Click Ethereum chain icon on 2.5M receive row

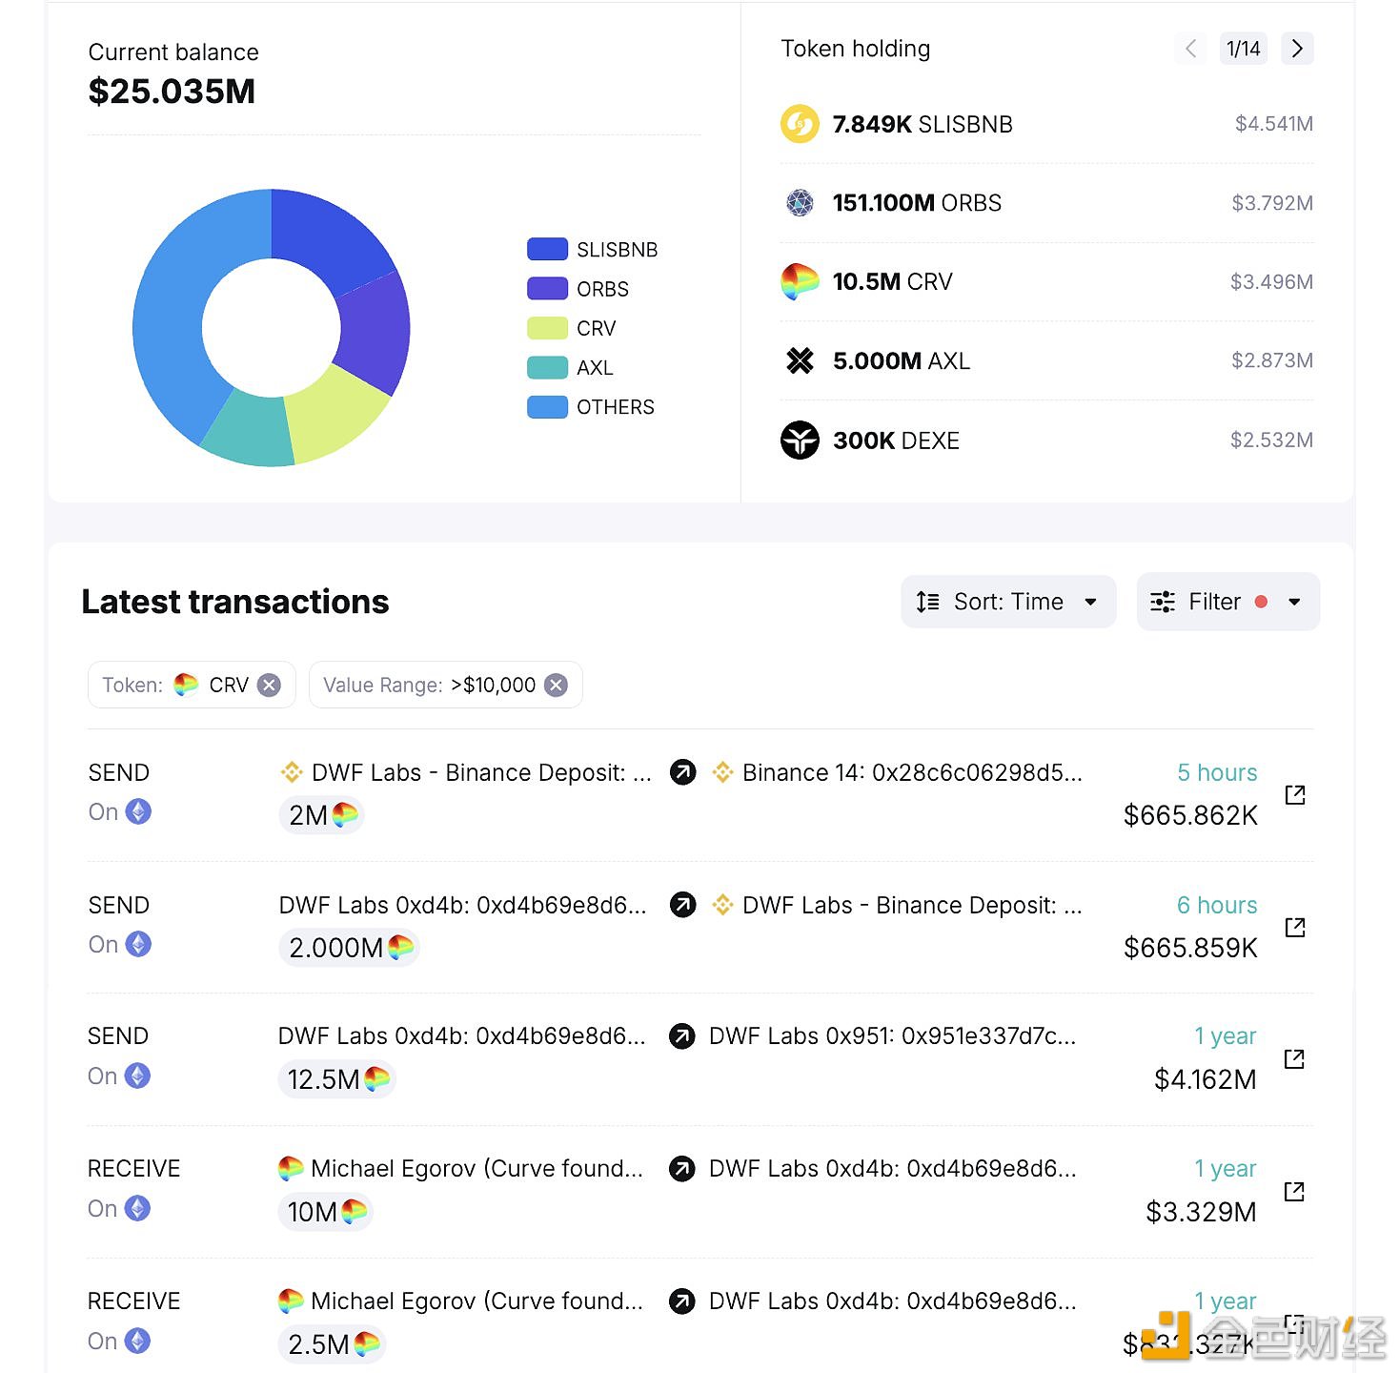click(x=138, y=1341)
